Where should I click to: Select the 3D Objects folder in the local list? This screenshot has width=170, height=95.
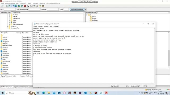[6, 41]
